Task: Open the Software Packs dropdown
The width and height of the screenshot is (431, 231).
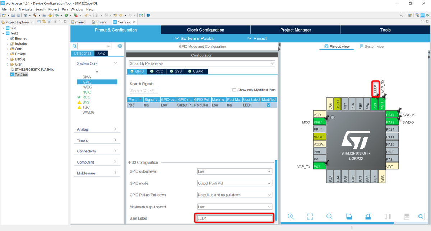Action: click(x=194, y=38)
